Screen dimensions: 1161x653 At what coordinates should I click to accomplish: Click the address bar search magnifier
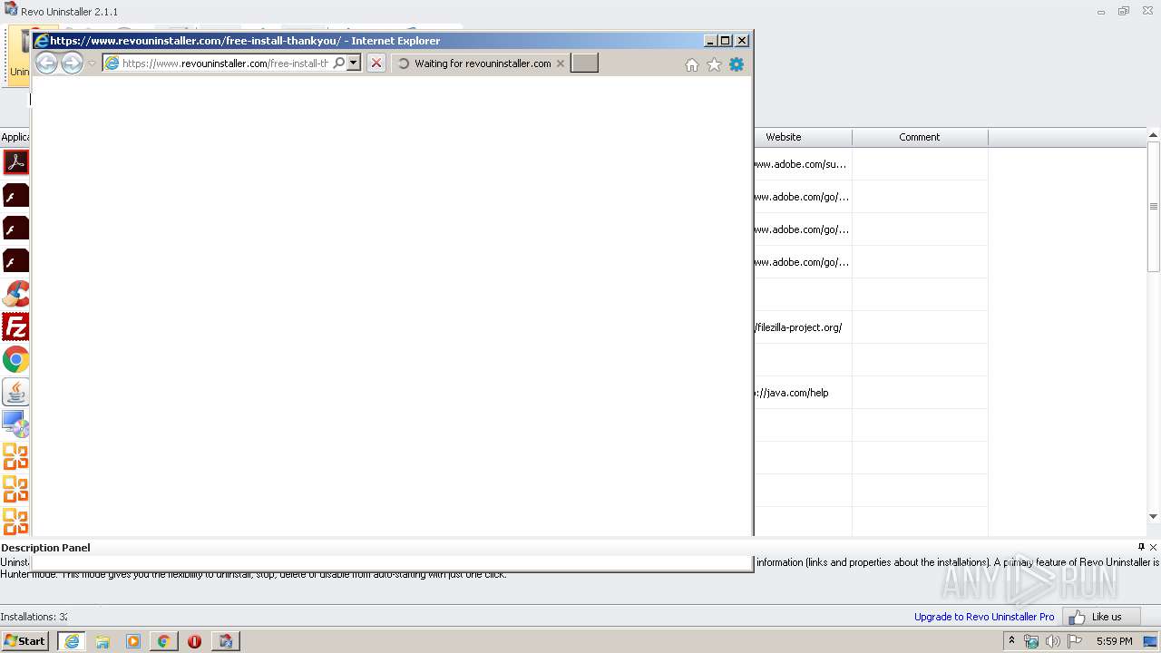(x=339, y=63)
